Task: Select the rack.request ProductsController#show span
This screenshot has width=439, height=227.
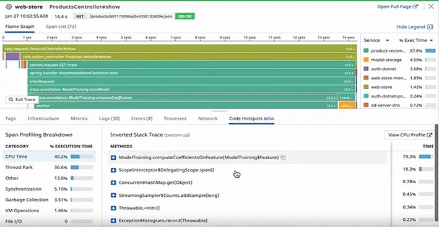Action: 180,49
